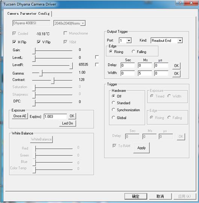Select Global hardware trigger mode
Image resolution: width=199 pixels, height=203 pixels.
(113, 118)
